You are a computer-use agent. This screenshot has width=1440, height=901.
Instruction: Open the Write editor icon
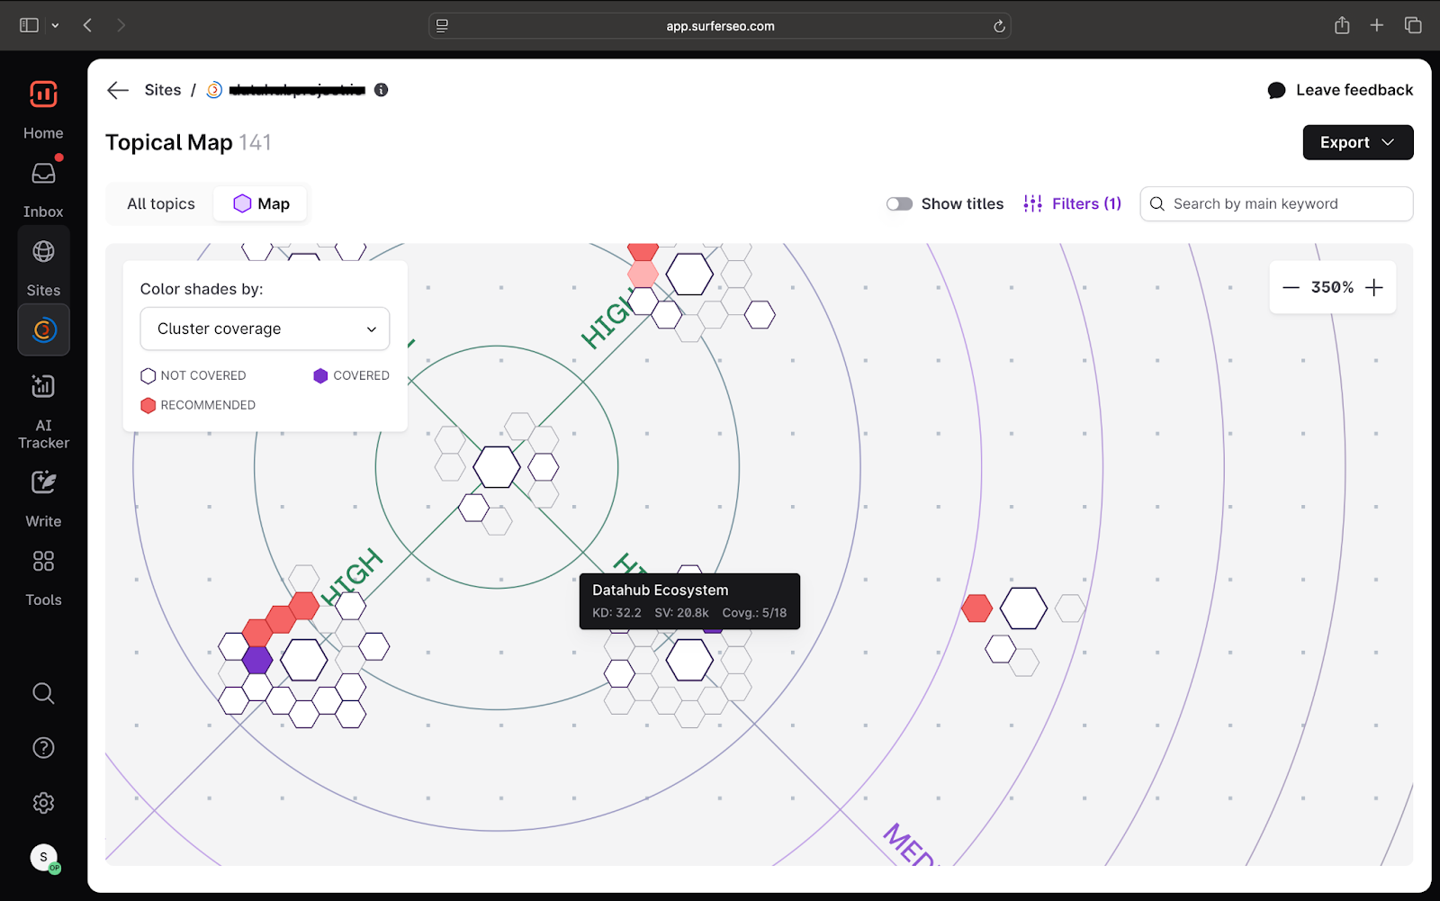[43, 483]
